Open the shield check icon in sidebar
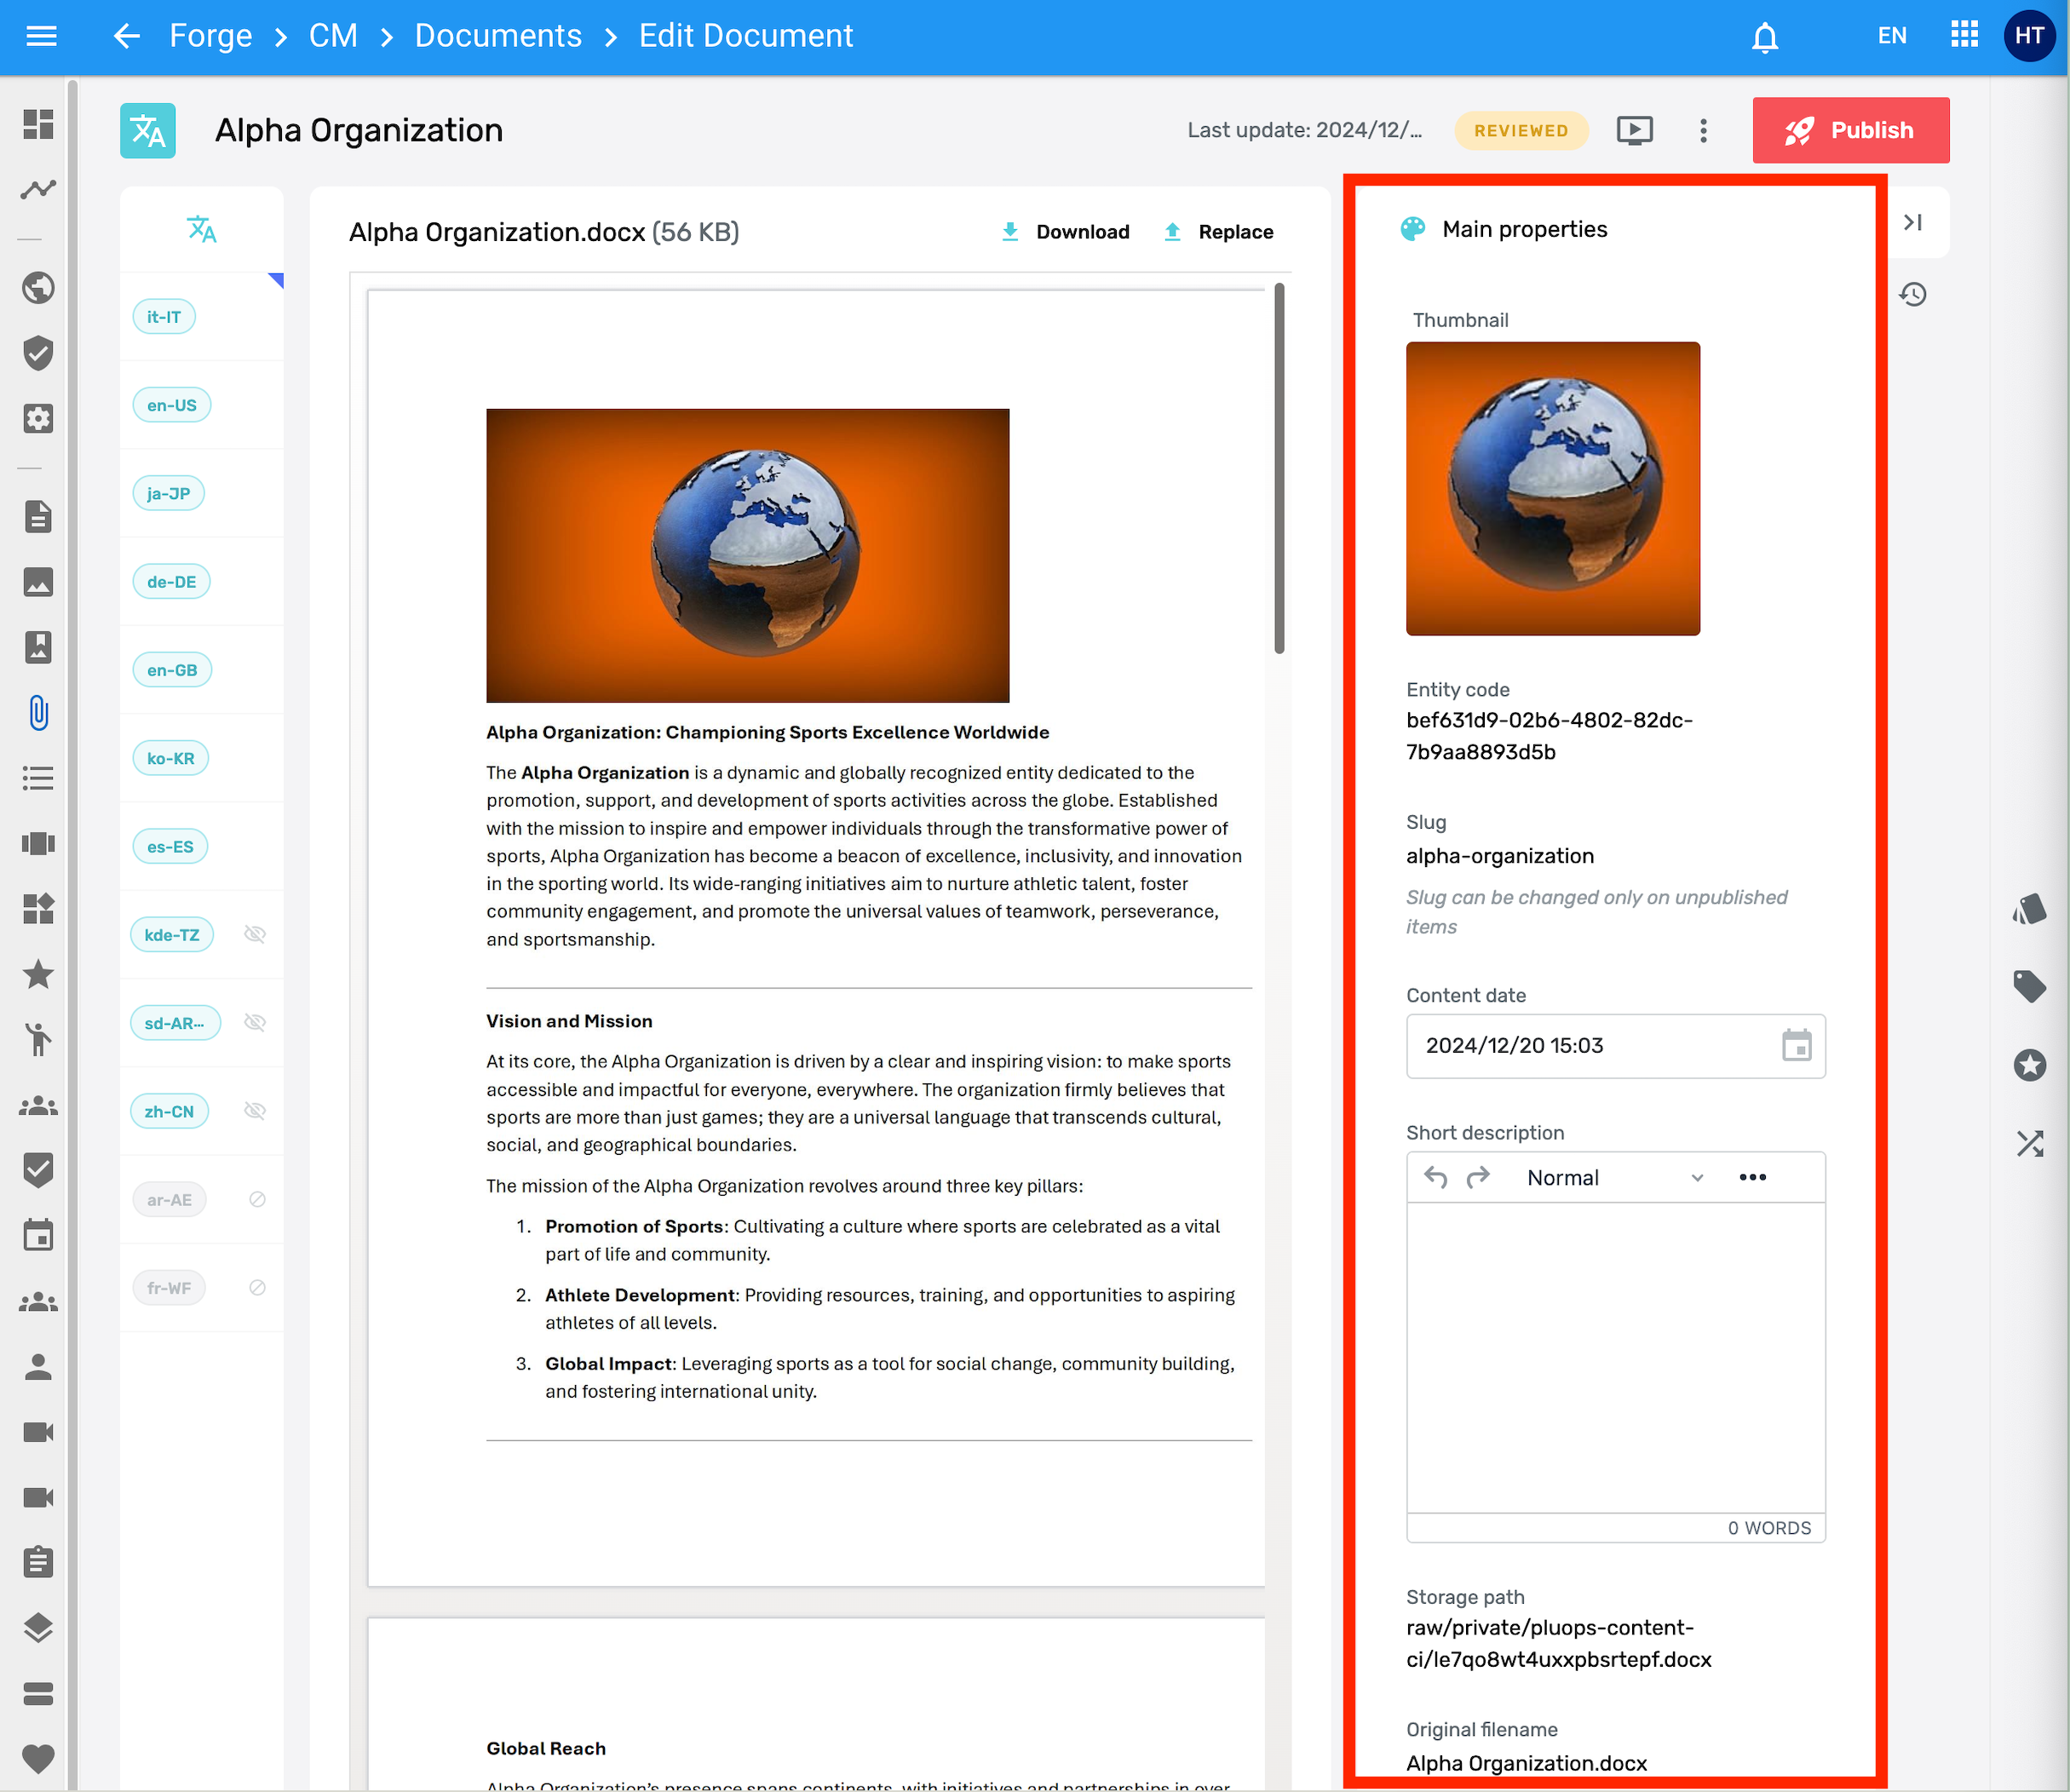The image size is (2070, 1792). click(x=38, y=353)
